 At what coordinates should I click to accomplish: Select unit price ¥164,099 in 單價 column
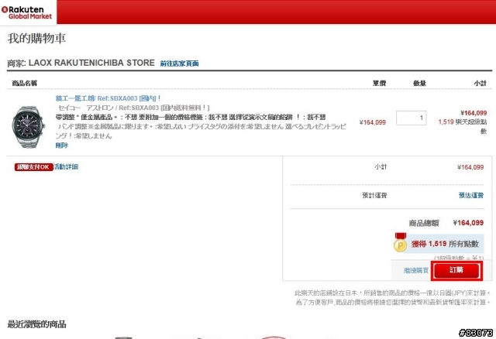(372, 122)
